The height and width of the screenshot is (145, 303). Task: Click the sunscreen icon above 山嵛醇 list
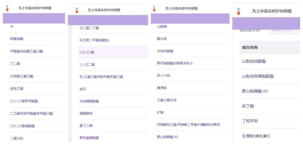pos(154,8)
